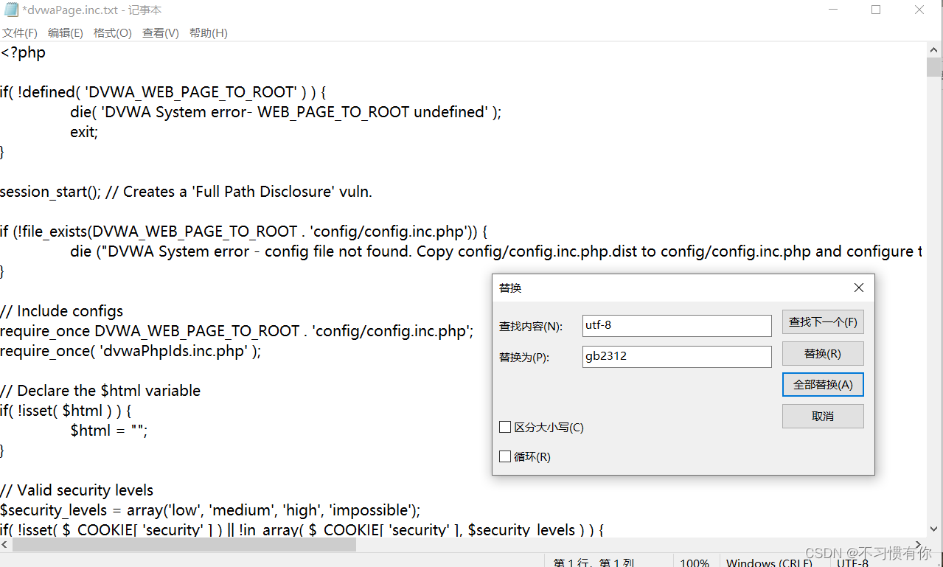Open the 编辑(E) menu
The image size is (943, 567).
66,33
